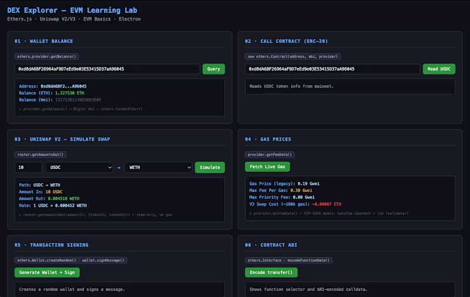Click the 01 · Wallet Balance heading
Viewport: 470px width, 297px height.
coord(43,41)
